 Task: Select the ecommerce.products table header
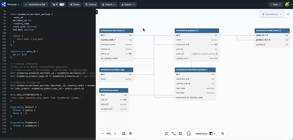coord(197,30)
